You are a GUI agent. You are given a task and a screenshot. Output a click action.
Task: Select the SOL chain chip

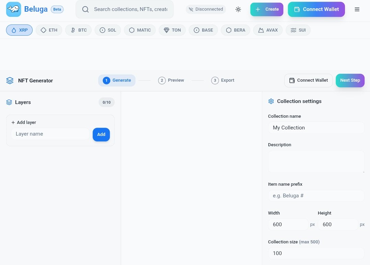pyautogui.click(x=108, y=30)
